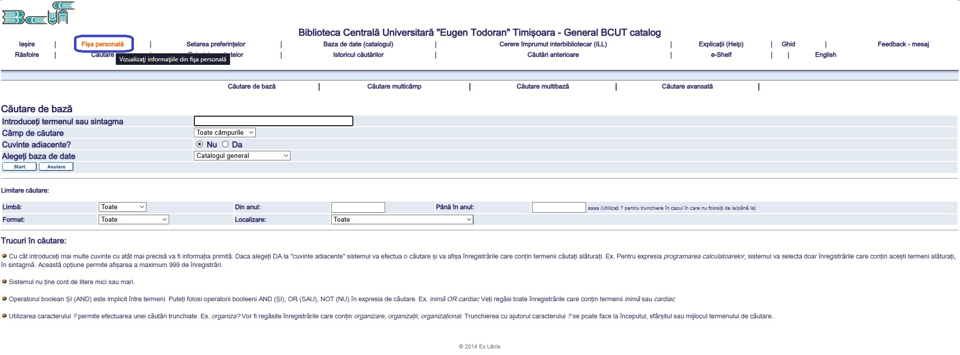Expand the Format dropdown
960x355 pixels.
133,220
